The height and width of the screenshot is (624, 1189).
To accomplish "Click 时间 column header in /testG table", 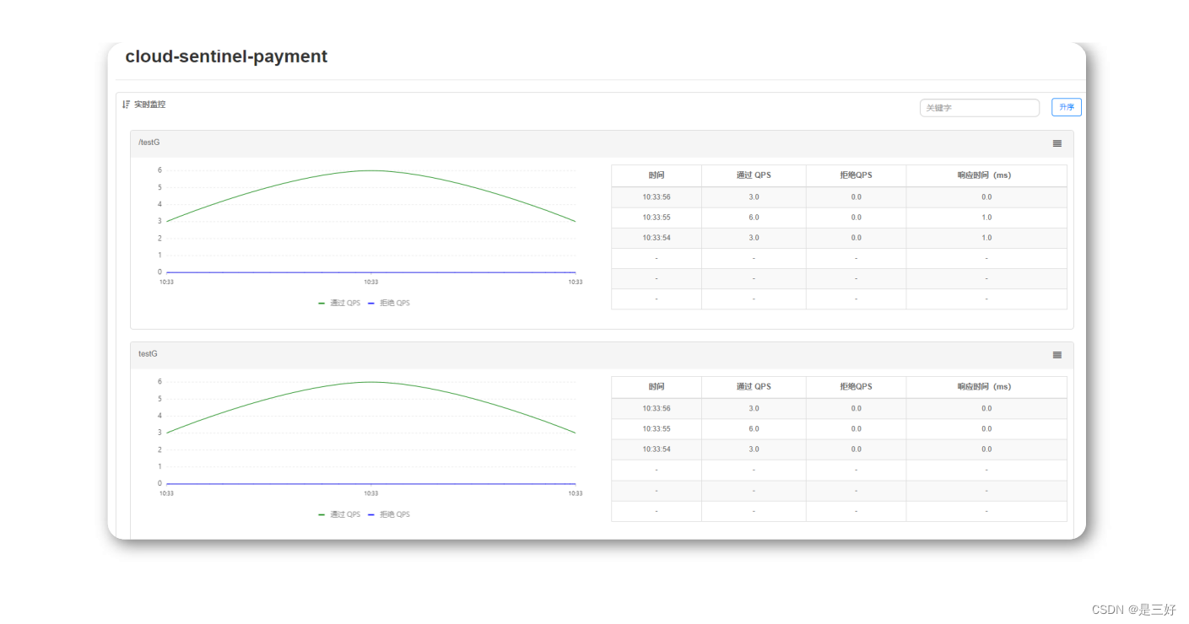I will [x=657, y=175].
